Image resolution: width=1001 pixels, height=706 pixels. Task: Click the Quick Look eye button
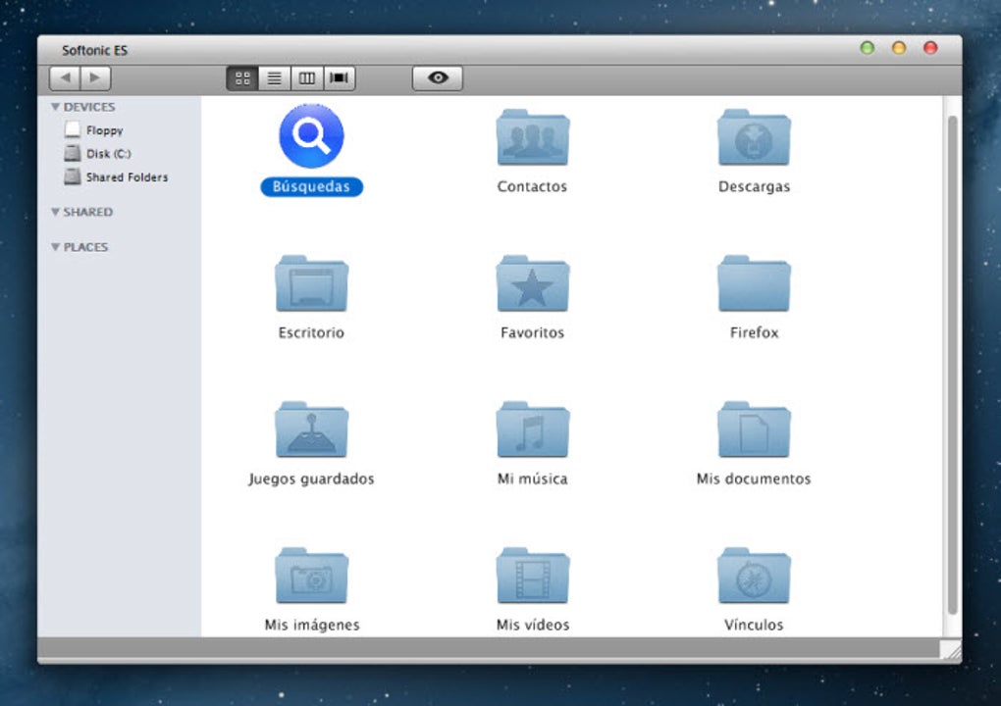tap(438, 78)
